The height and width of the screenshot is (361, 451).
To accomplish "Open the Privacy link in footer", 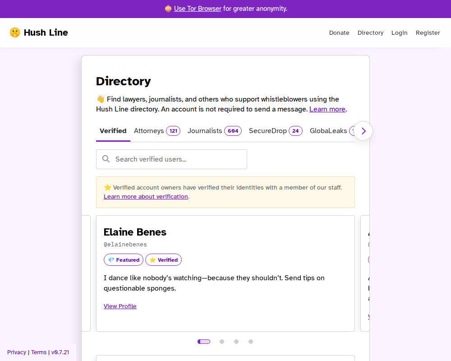I will [17, 352].
